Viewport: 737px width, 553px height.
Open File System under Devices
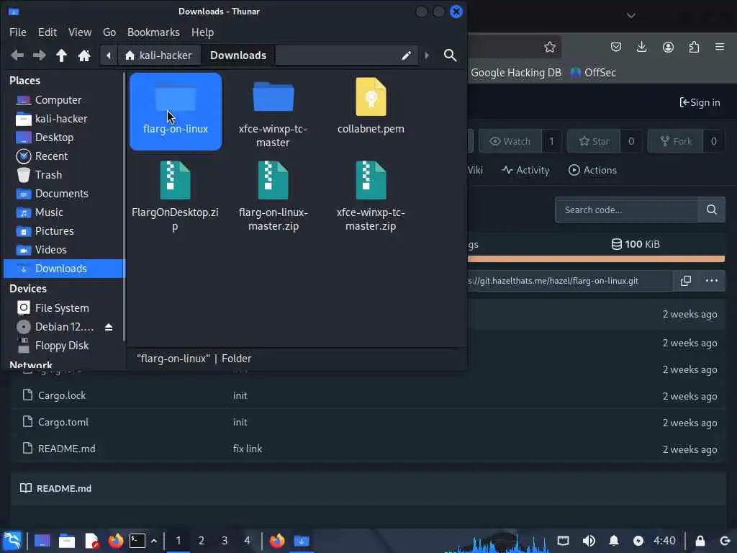[x=63, y=308]
